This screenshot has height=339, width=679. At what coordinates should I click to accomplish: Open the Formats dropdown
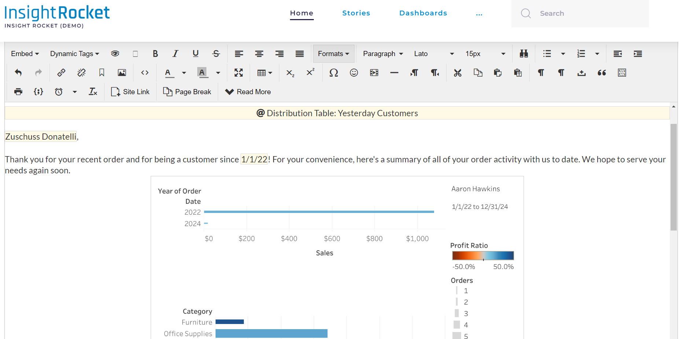click(x=333, y=54)
